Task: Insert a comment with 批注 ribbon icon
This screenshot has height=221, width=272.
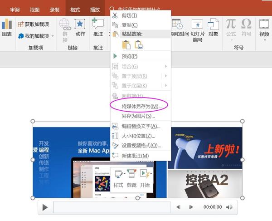Action: [98, 24]
